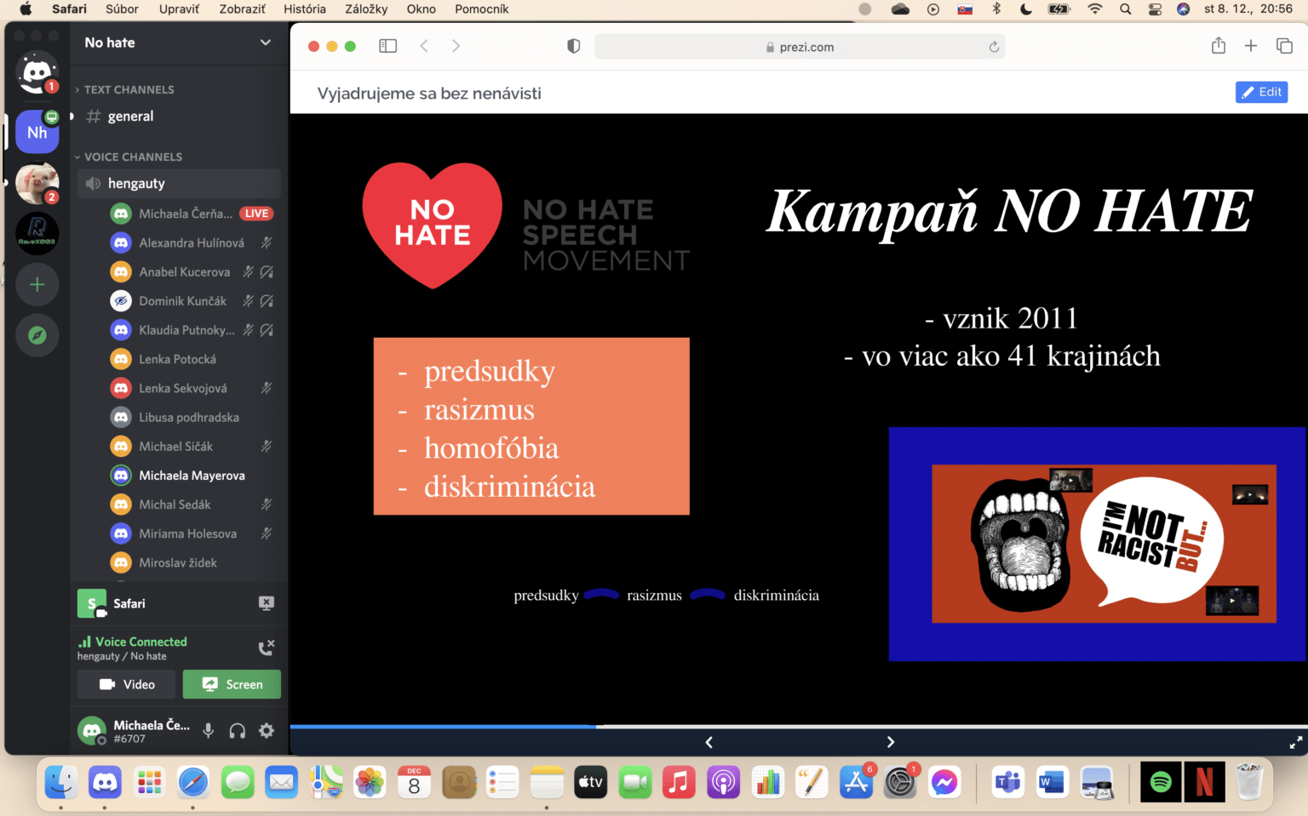
Task: Open Discord direct messages home icon
Action: tap(37, 74)
